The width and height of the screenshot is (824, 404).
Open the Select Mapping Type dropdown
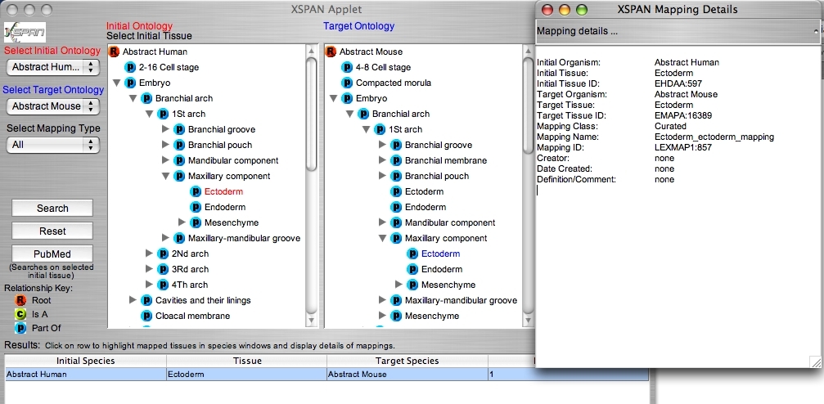click(x=52, y=145)
